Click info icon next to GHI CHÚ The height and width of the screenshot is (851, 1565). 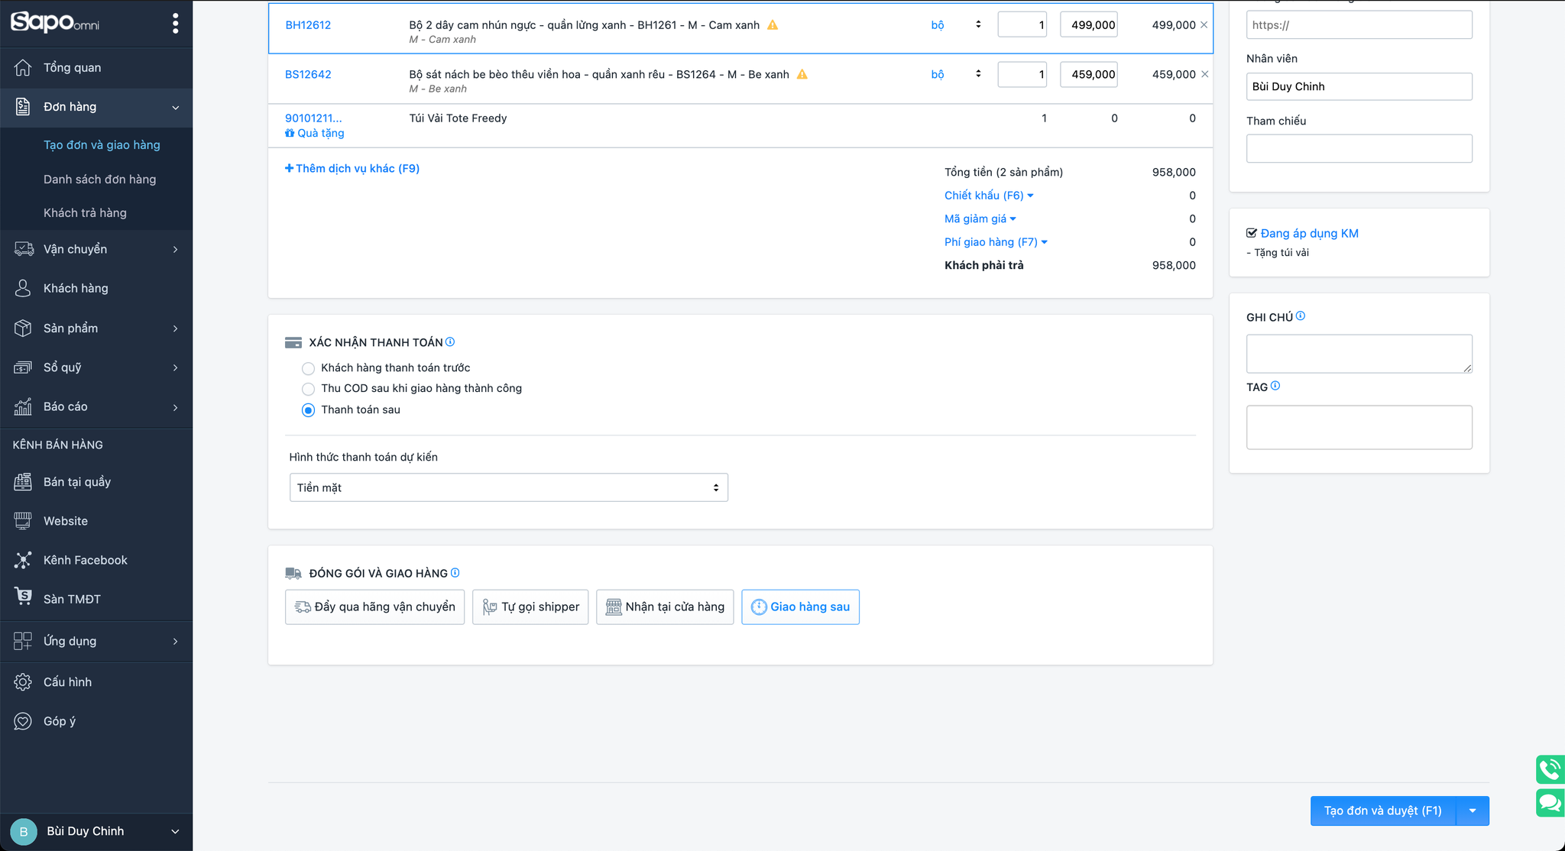point(1301,315)
